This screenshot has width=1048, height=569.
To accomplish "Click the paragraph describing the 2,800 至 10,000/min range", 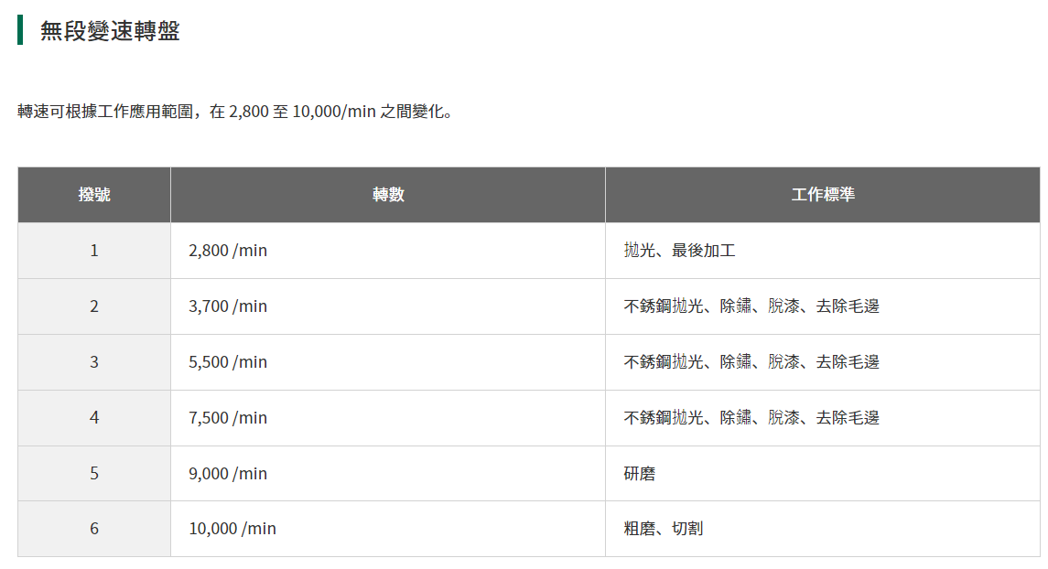I will (x=235, y=113).
